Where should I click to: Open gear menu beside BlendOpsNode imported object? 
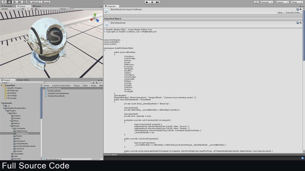(300, 23)
